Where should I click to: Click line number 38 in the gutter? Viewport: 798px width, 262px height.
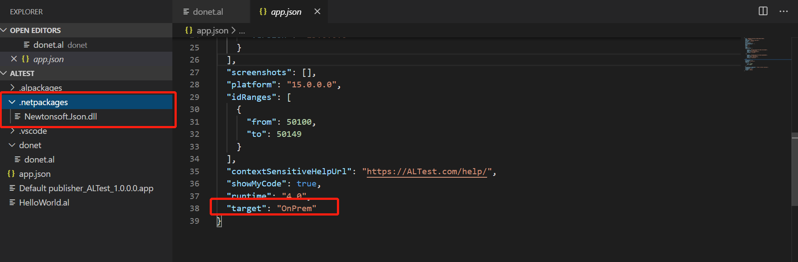(x=195, y=209)
